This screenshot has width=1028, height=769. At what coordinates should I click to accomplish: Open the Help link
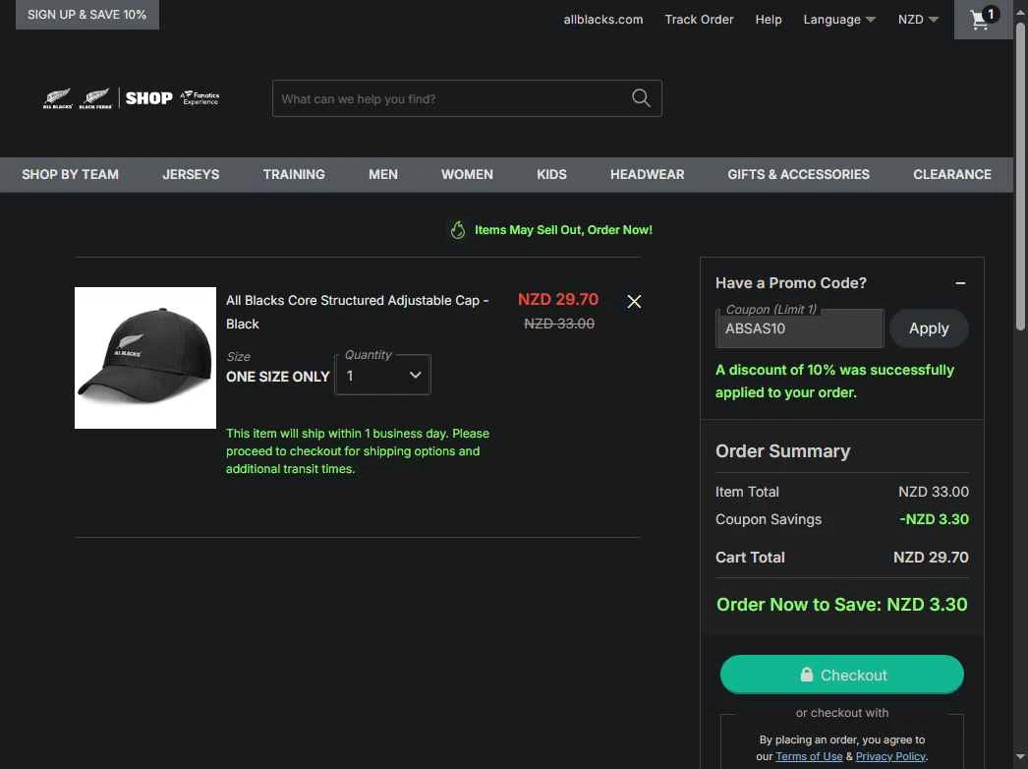(x=769, y=19)
